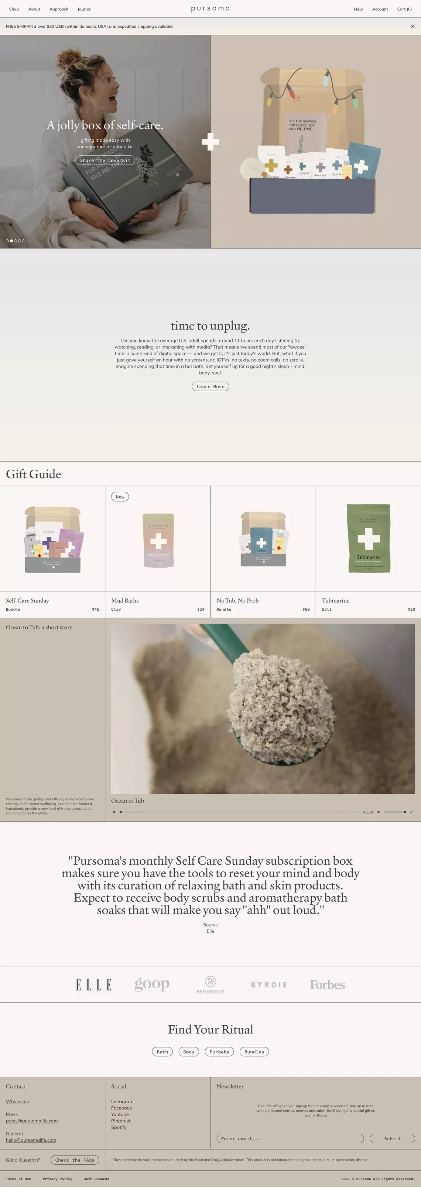Open the Wholesale link
421x1188 pixels.
click(17, 1101)
